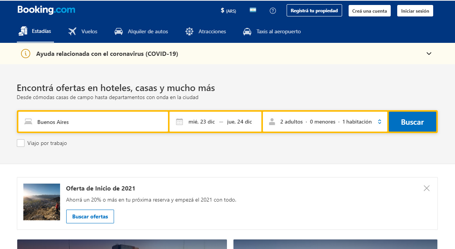Image resolution: width=455 pixels, height=249 pixels.
Task: Click Creá una cuenta button
Action: (x=369, y=11)
